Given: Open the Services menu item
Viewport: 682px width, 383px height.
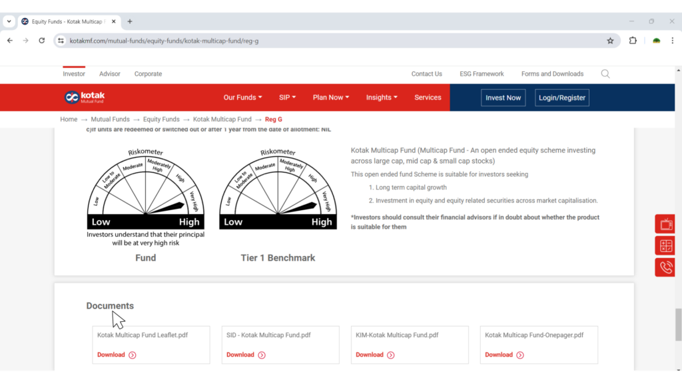Looking at the screenshot, I should [x=428, y=97].
